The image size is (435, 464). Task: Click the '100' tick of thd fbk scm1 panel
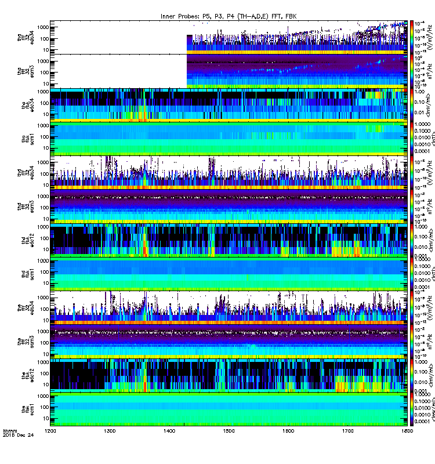(x=45, y=272)
